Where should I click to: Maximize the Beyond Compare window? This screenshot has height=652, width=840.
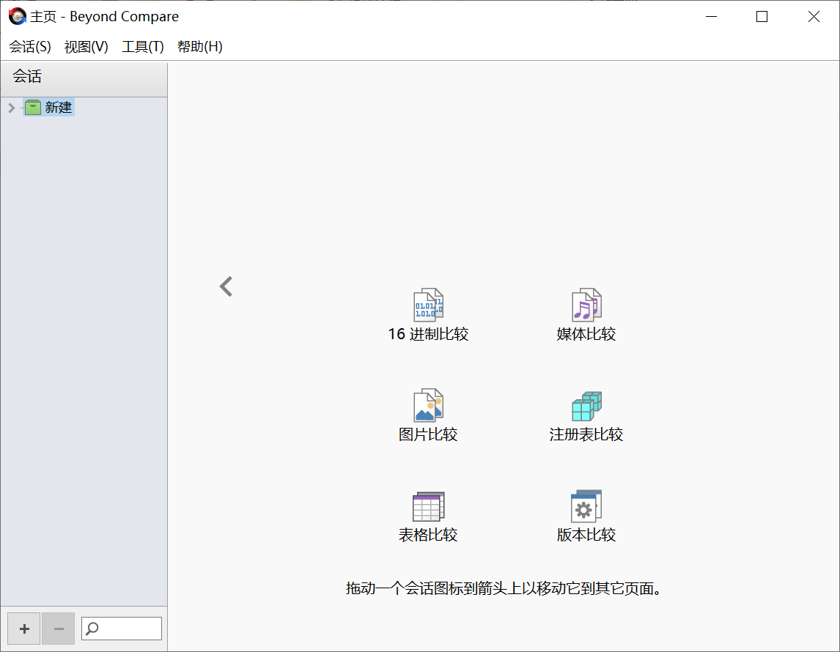point(762,17)
